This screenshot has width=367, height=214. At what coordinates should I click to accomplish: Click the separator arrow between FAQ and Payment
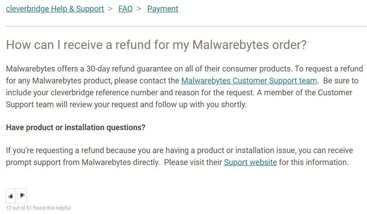point(139,9)
